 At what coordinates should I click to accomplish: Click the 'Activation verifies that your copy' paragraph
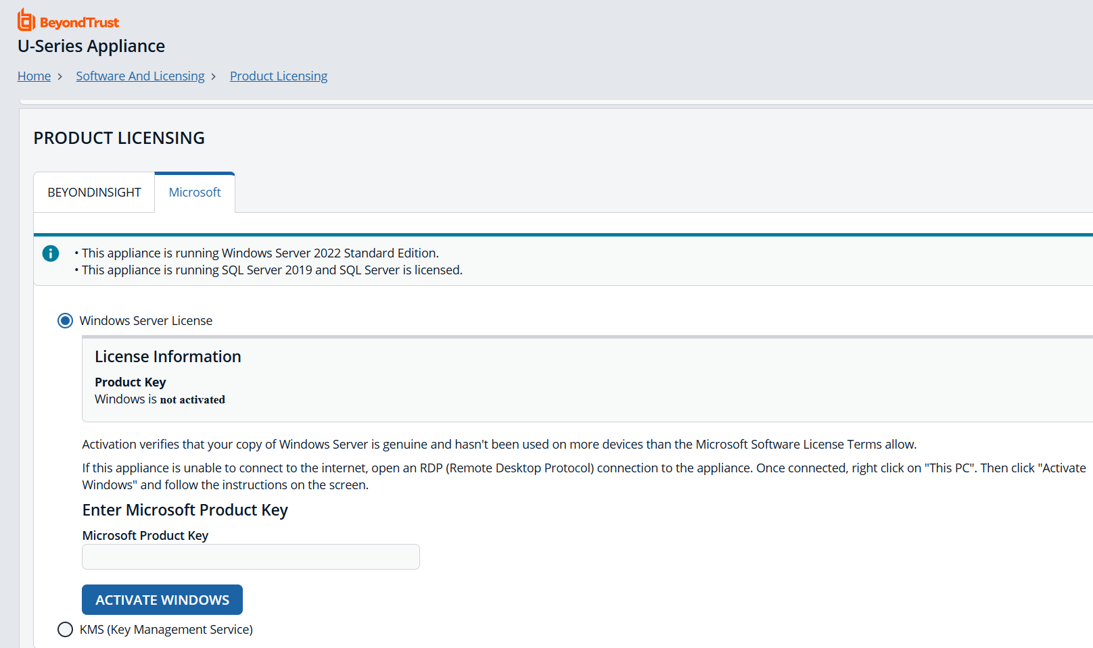click(x=500, y=444)
